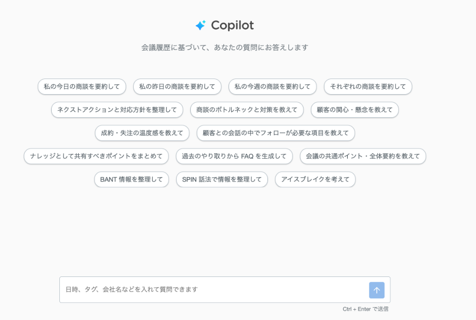The width and height of the screenshot is (476, 320).
Task: Pick the 'ネクストアクションと対応方針を整理して' suggestion
Action: pos(117,110)
